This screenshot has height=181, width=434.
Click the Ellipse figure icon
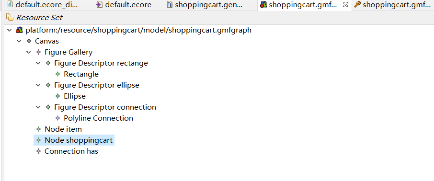(57, 96)
